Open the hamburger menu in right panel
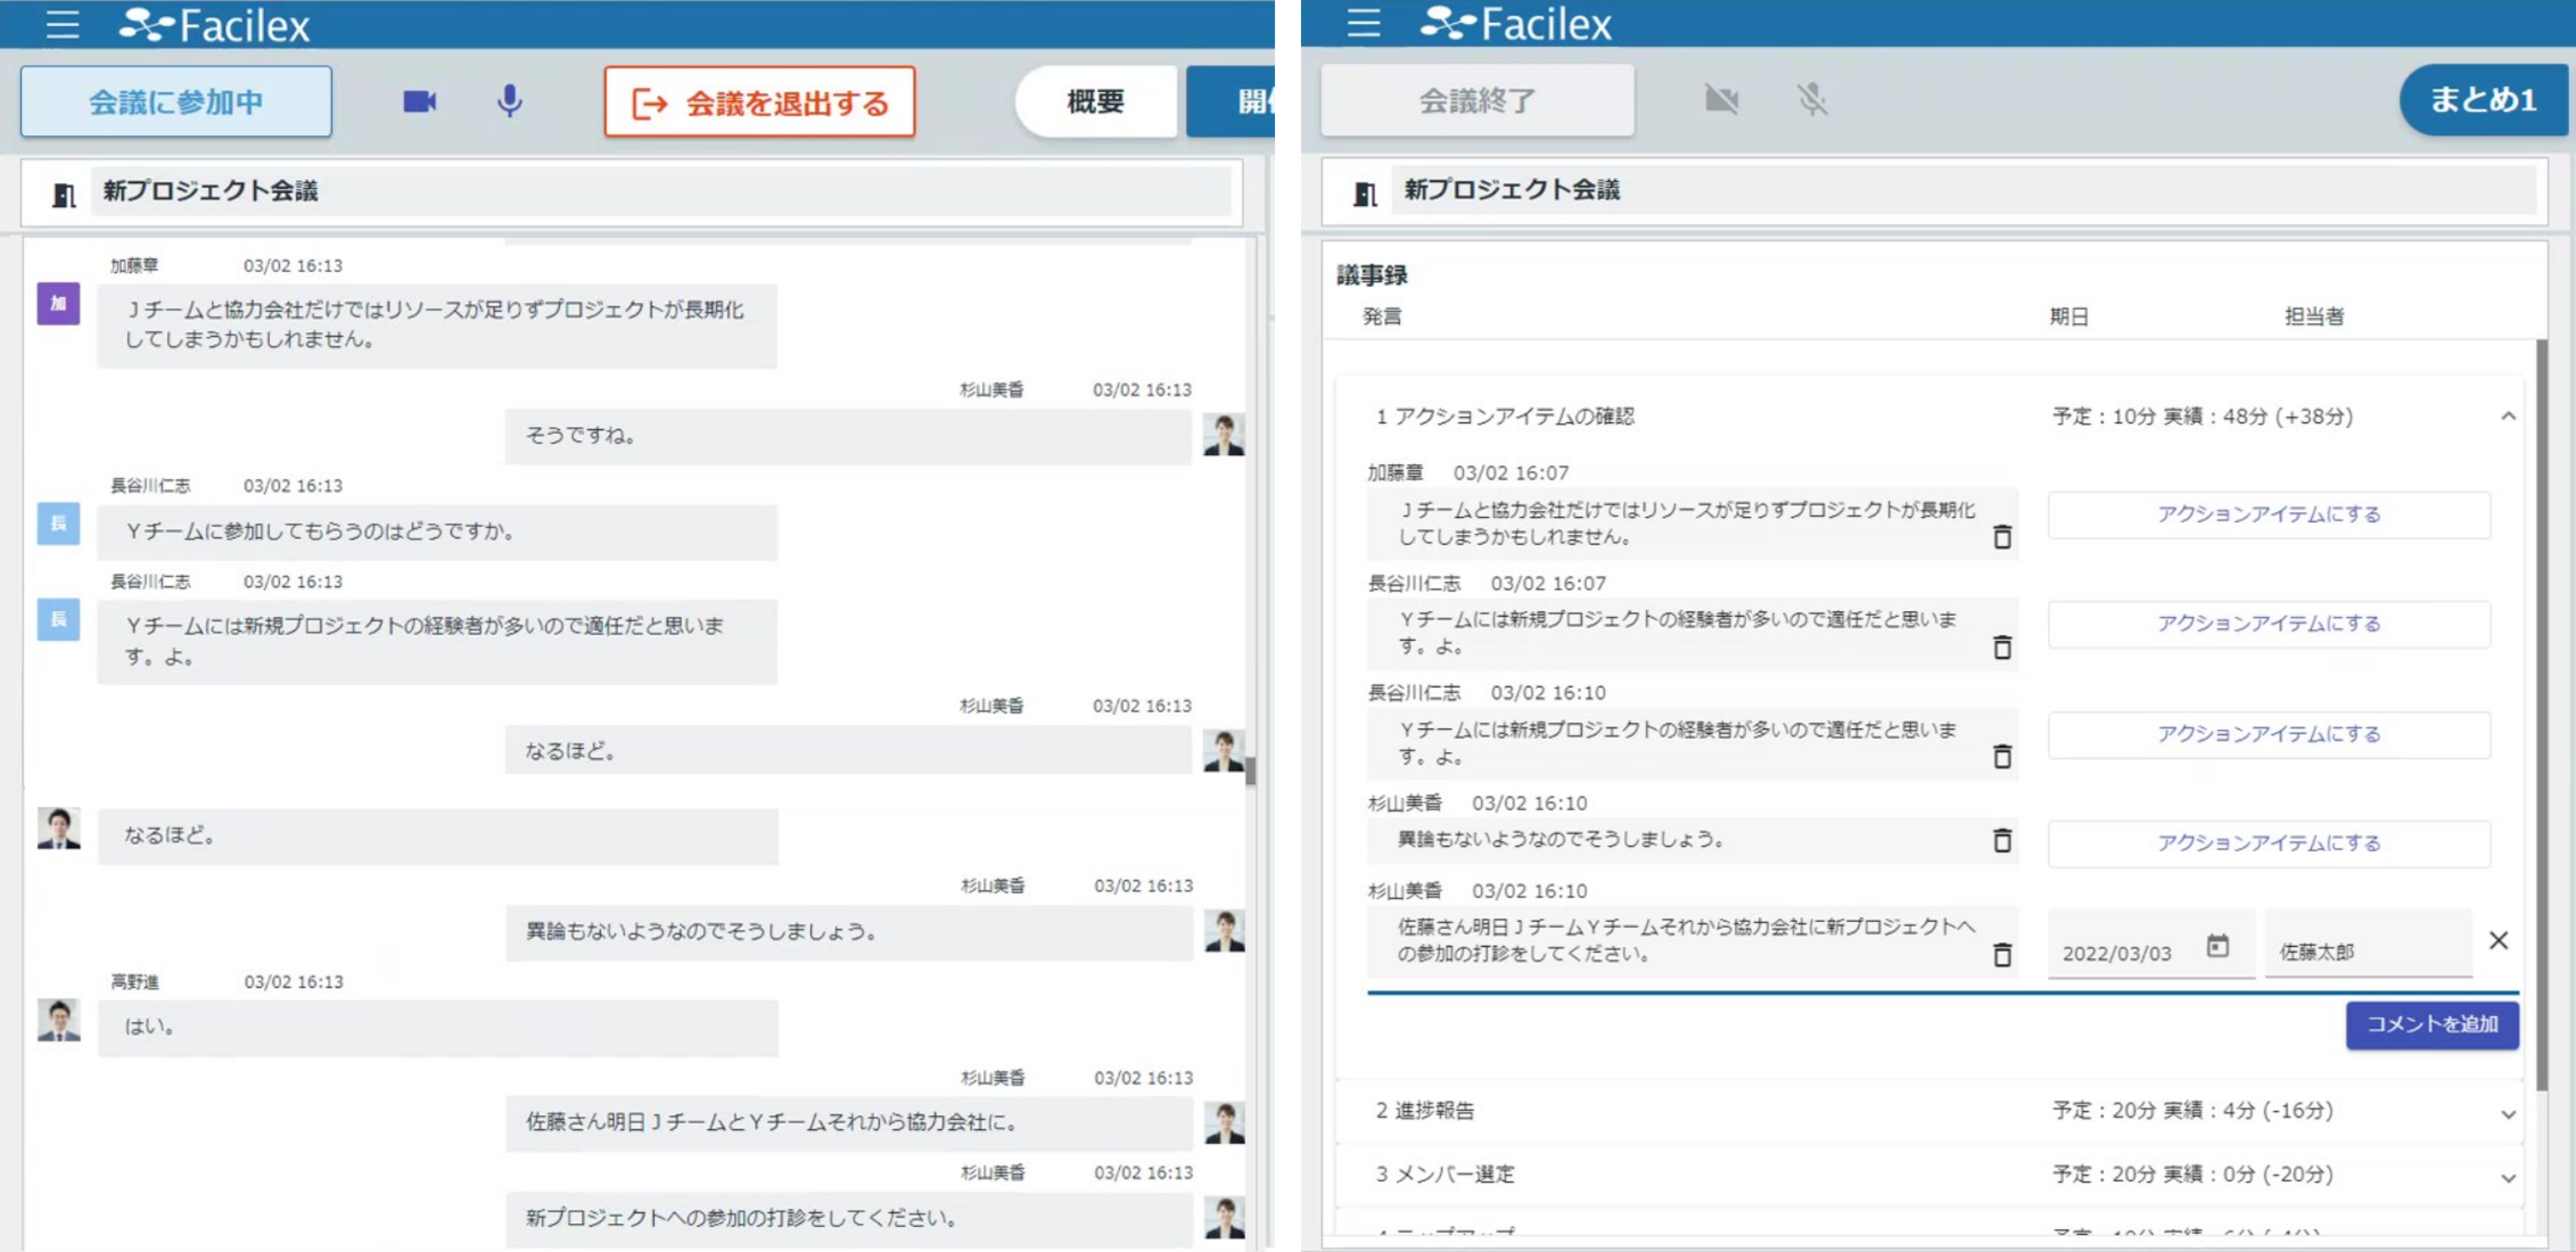The width and height of the screenshot is (2576, 1252). pyautogui.click(x=1363, y=22)
